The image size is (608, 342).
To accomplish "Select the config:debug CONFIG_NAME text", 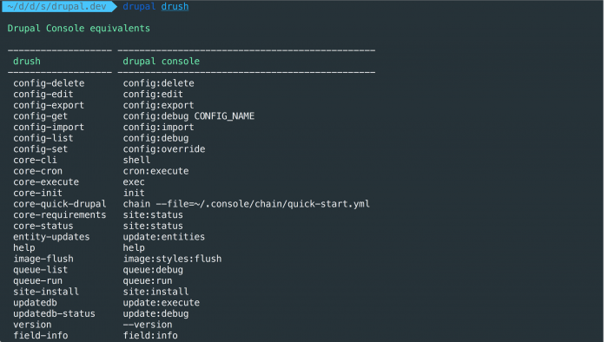I will [188, 116].
